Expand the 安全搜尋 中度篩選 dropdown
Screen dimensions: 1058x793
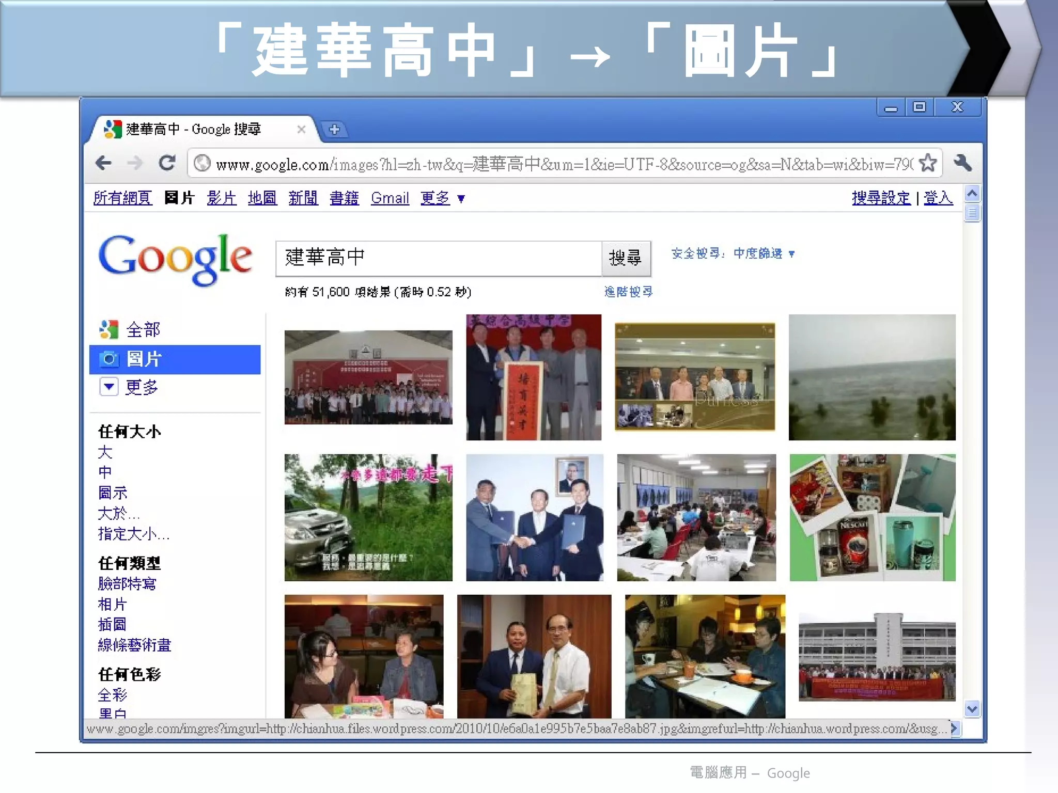733,253
